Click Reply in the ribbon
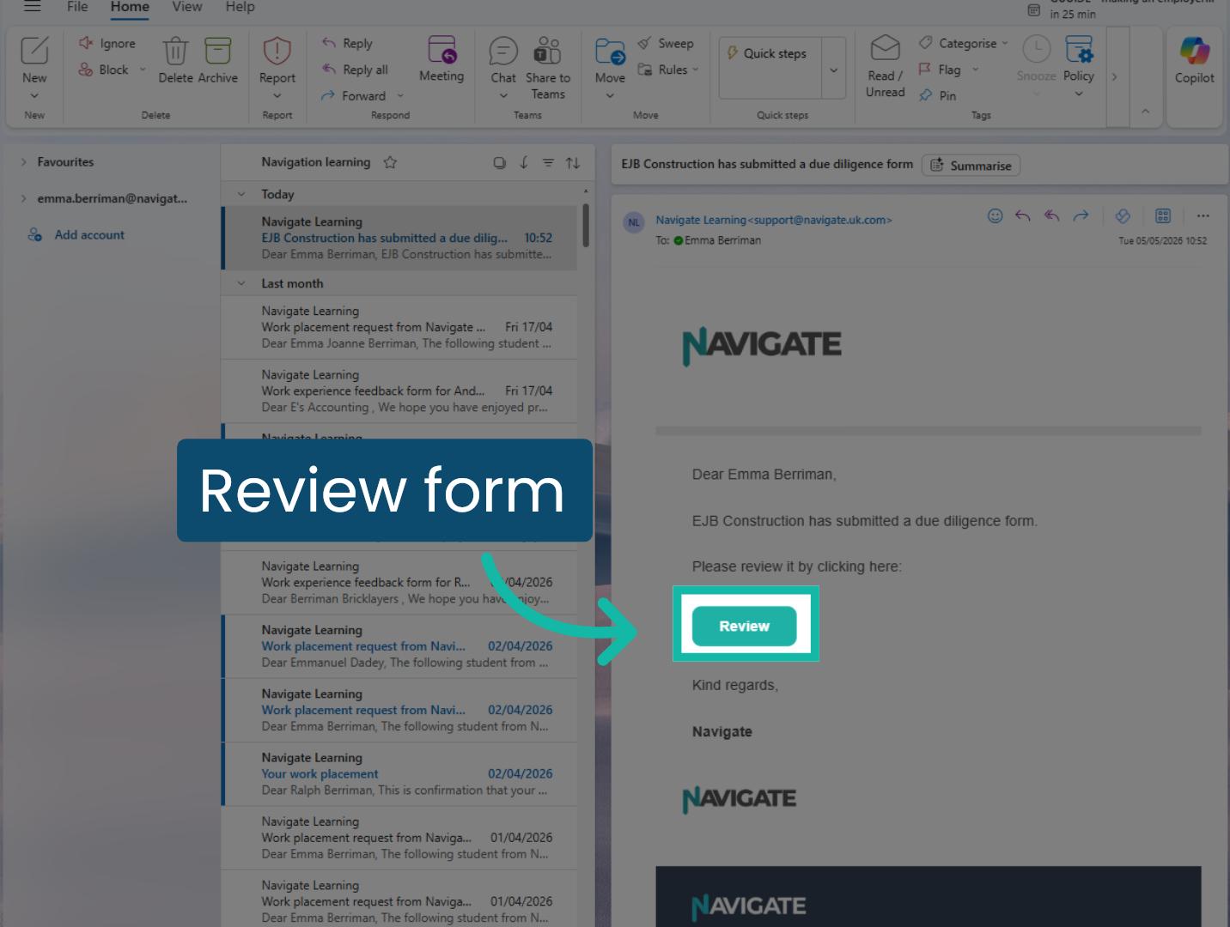 point(347,43)
